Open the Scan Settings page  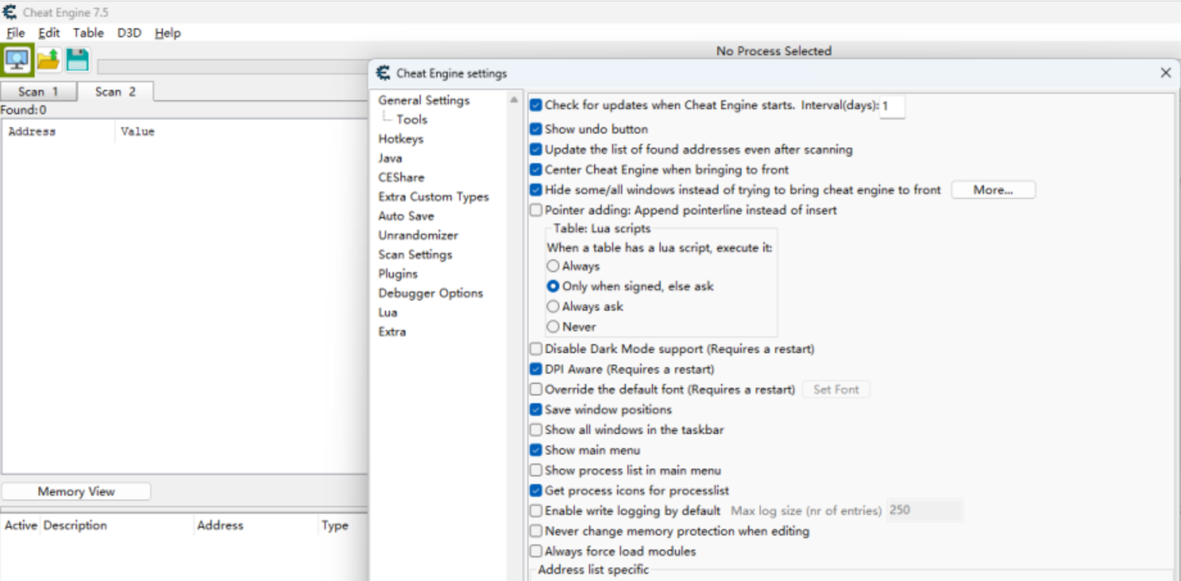[x=415, y=254]
